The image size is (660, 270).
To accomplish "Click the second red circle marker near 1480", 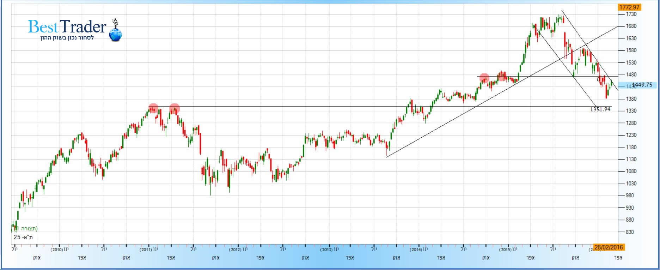I will 502,76.
